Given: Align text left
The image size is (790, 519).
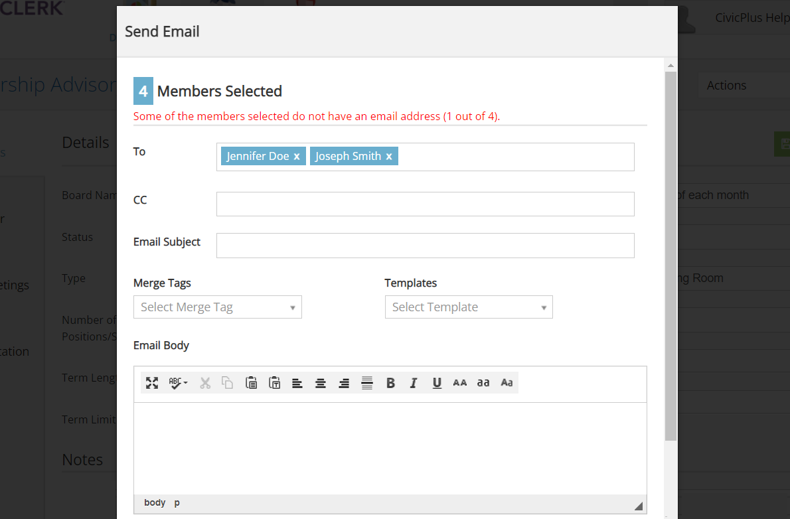Looking at the screenshot, I should tap(297, 383).
